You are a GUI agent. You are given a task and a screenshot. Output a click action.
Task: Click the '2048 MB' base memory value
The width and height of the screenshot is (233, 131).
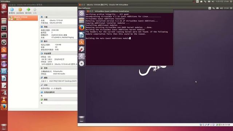click(x=55, y=30)
